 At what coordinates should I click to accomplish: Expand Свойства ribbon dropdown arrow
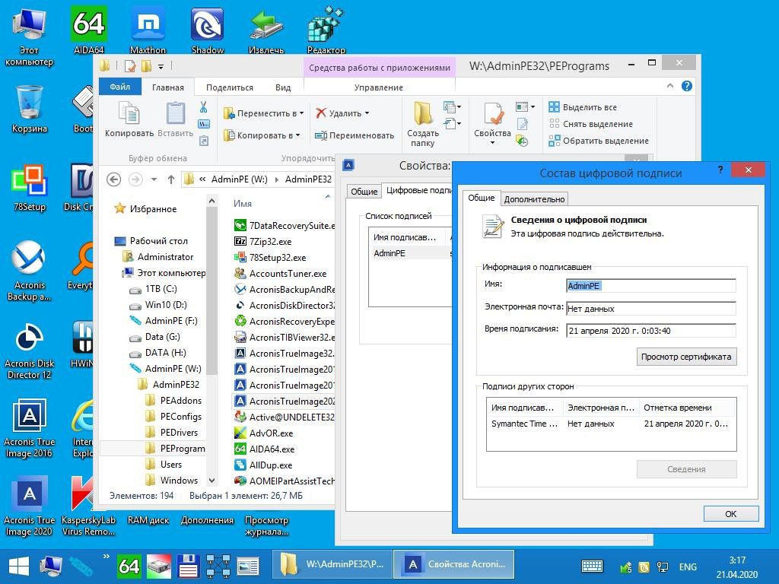tap(492, 143)
